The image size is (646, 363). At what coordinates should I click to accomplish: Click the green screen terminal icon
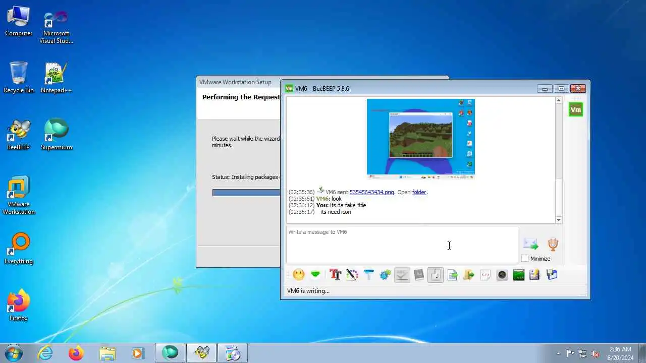tap(518, 275)
